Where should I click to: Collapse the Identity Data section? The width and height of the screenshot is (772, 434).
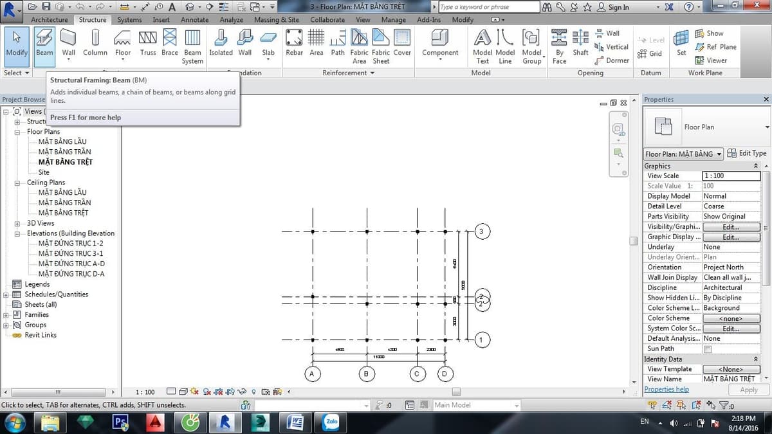756,359
